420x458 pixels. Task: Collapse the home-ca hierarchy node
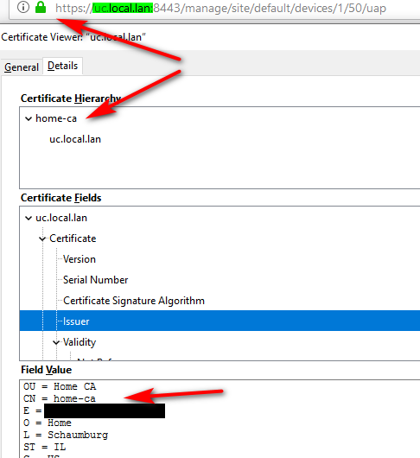click(29, 119)
